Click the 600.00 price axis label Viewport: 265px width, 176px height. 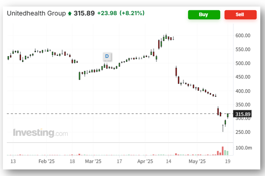click(243, 36)
